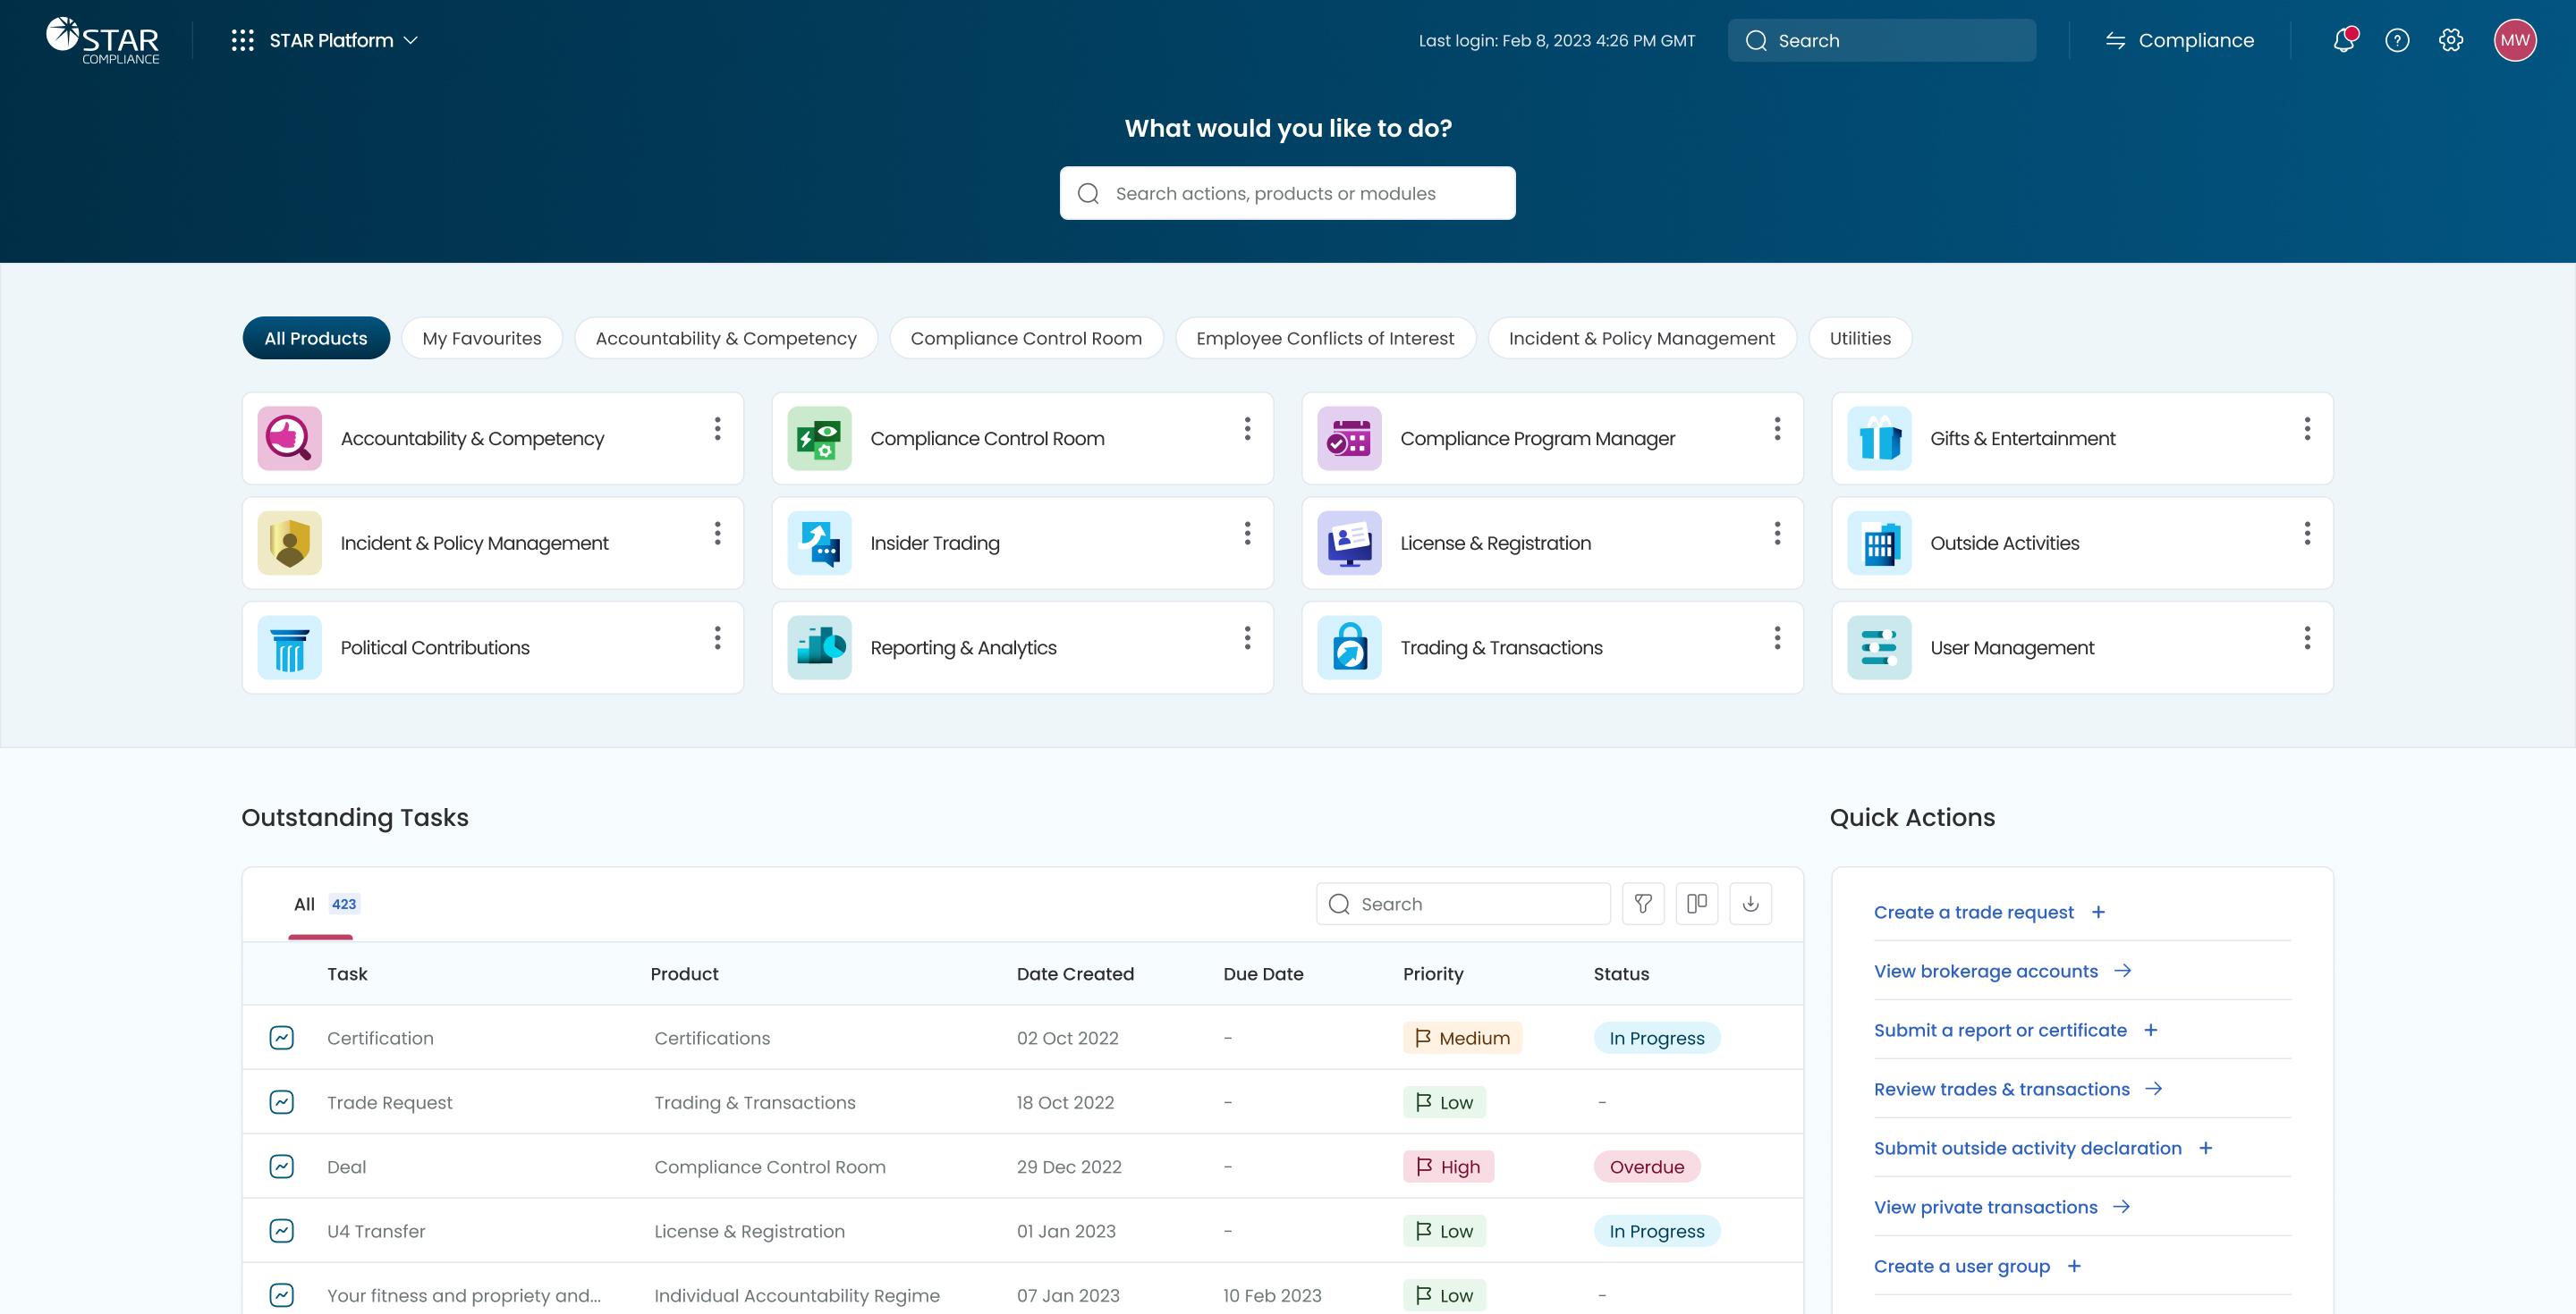Click the help question mark icon

pos(2396,41)
